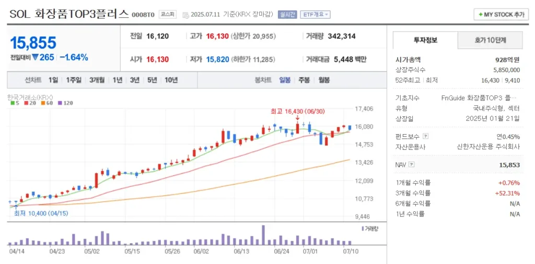Select the 3개월 line chart range

(97, 80)
